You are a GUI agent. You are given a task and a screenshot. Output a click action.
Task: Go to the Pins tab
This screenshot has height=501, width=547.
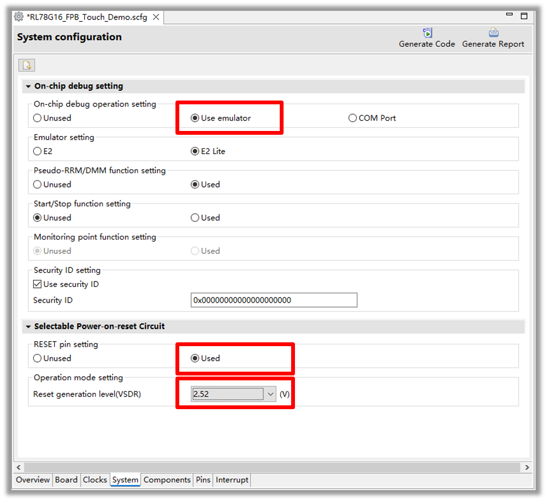tap(203, 480)
